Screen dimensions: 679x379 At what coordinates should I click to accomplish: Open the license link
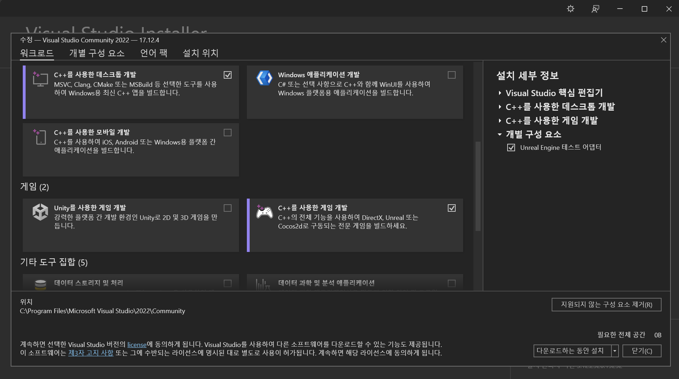pyautogui.click(x=137, y=344)
